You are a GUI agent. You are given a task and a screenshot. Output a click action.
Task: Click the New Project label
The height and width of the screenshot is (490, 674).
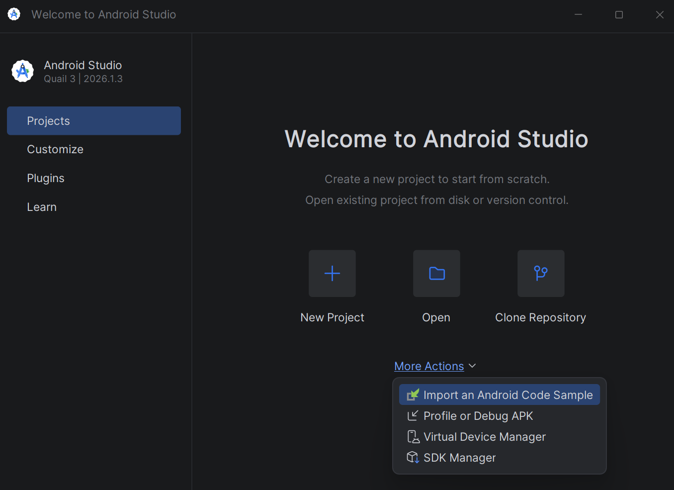point(332,317)
